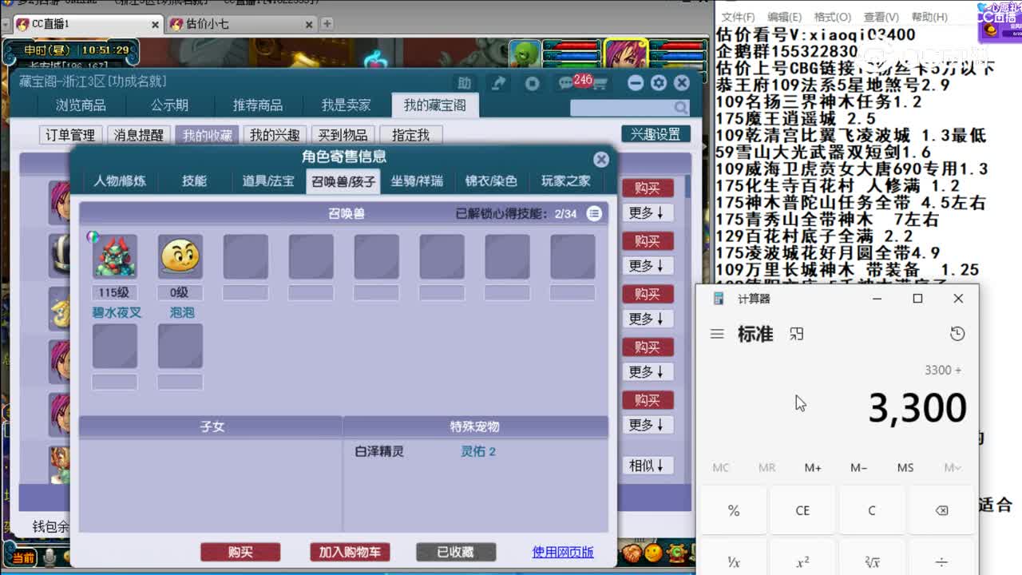
Task: Open 我是卖家 tab in 藏宝阁
Action: pos(347,105)
